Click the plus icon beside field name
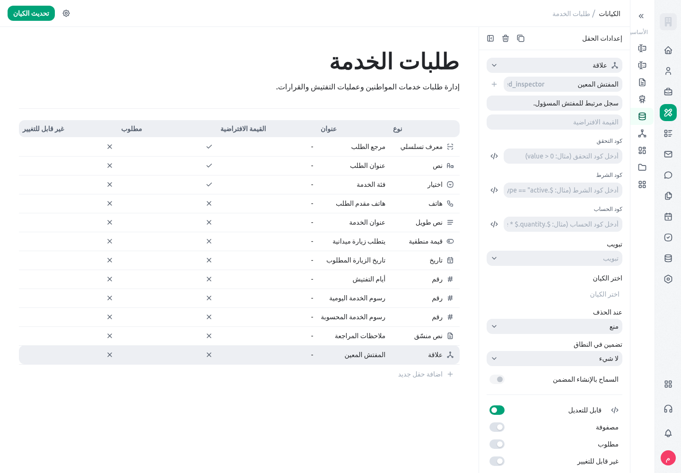Image resolution: width=681 pixels, height=473 pixels. pyautogui.click(x=494, y=84)
